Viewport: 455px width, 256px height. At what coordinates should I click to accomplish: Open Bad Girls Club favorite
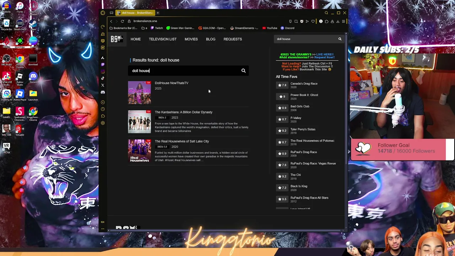click(300, 106)
